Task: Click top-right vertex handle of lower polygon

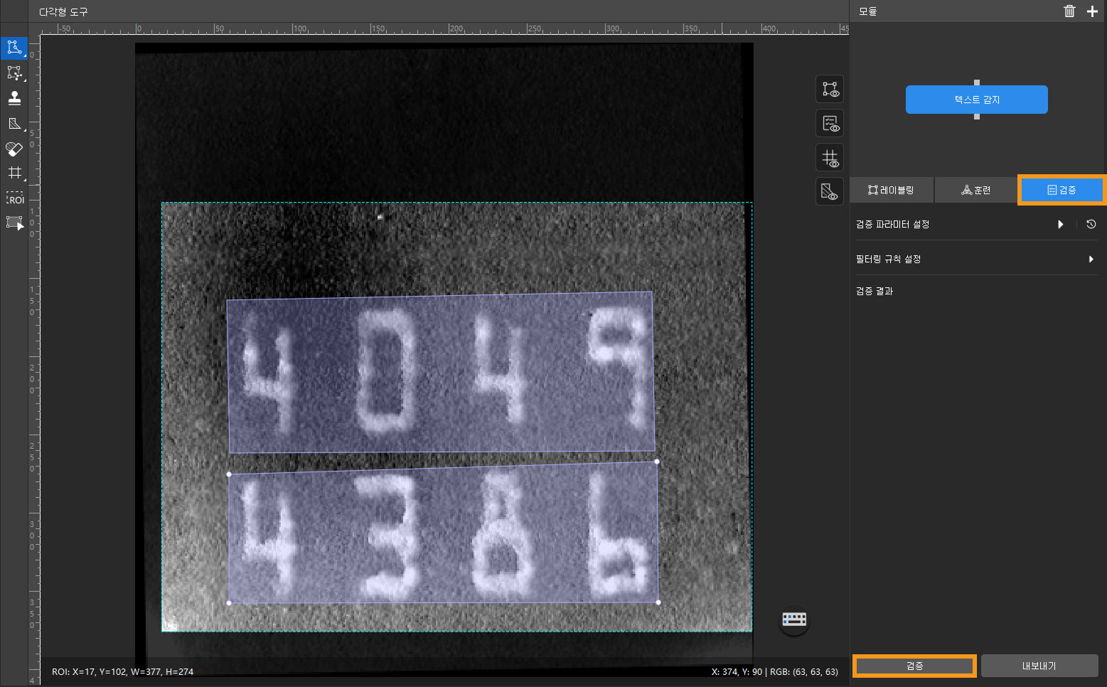Action: (x=657, y=462)
